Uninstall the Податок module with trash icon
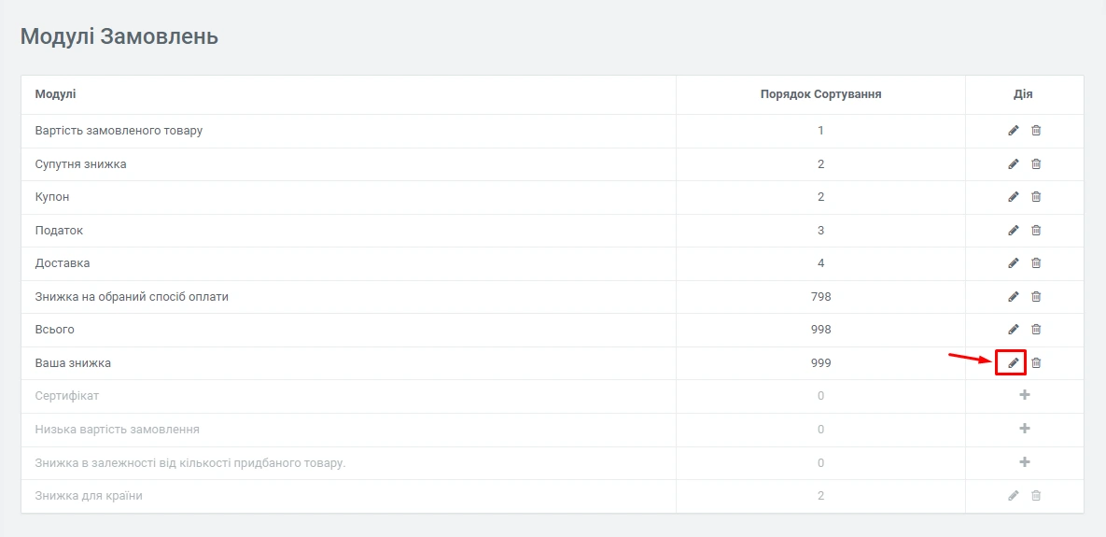The image size is (1106, 537). click(1036, 231)
